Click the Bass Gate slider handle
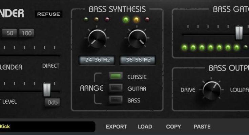This screenshot has width=249, height=135. click(x=239, y=33)
